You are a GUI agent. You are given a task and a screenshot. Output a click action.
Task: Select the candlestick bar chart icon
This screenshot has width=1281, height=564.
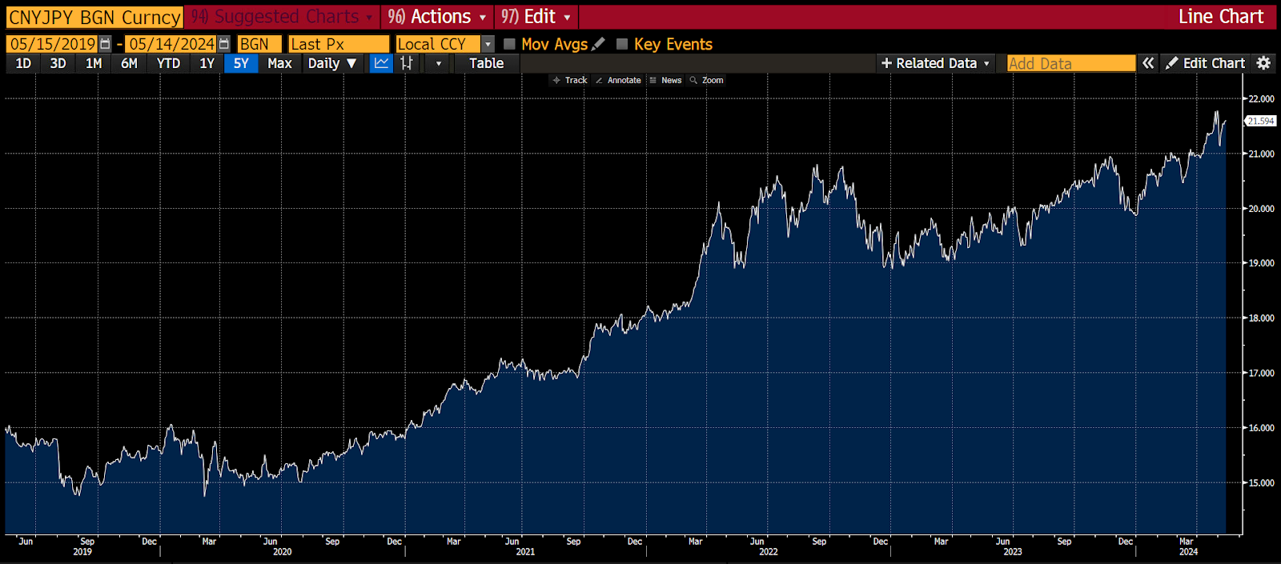[x=407, y=63]
